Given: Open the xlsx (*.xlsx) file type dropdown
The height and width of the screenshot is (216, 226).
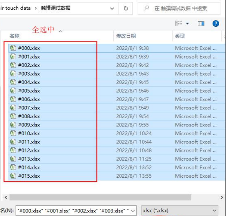Looking at the screenshot, I should click(x=180, y=211).
